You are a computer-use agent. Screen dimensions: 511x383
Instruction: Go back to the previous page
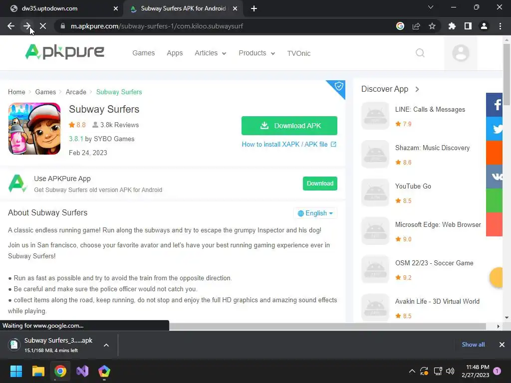(11, 26)
